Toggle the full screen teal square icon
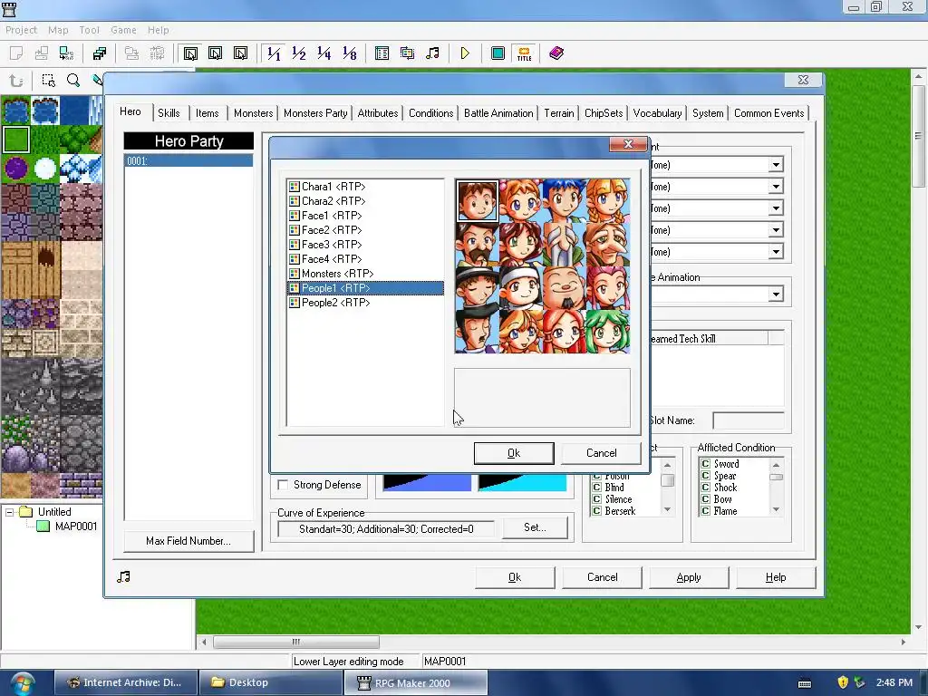 tap(498, 53)
